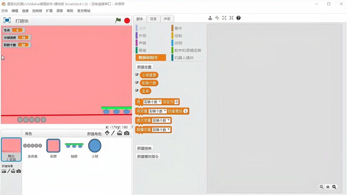This screenshot has height=195, width=347.
Task: Uncheck the 小球速度 variable visibility
Action: point(137,75)
